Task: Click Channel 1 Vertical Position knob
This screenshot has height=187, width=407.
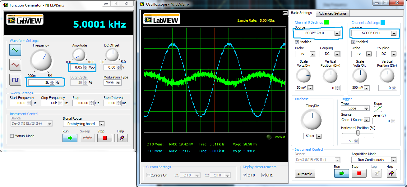Action: pos(387,75)
